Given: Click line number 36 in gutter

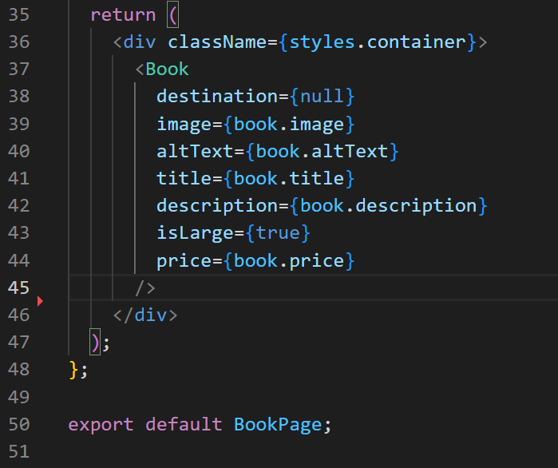Looking at the screenshot, I should pyautogui.click(x=19, y=42).
